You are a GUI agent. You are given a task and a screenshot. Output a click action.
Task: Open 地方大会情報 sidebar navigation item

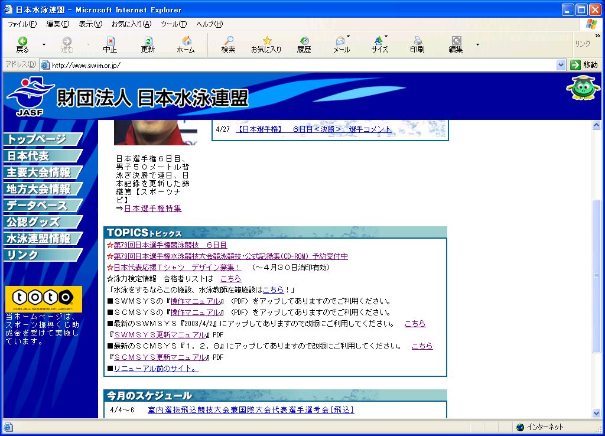pos(43,188)
